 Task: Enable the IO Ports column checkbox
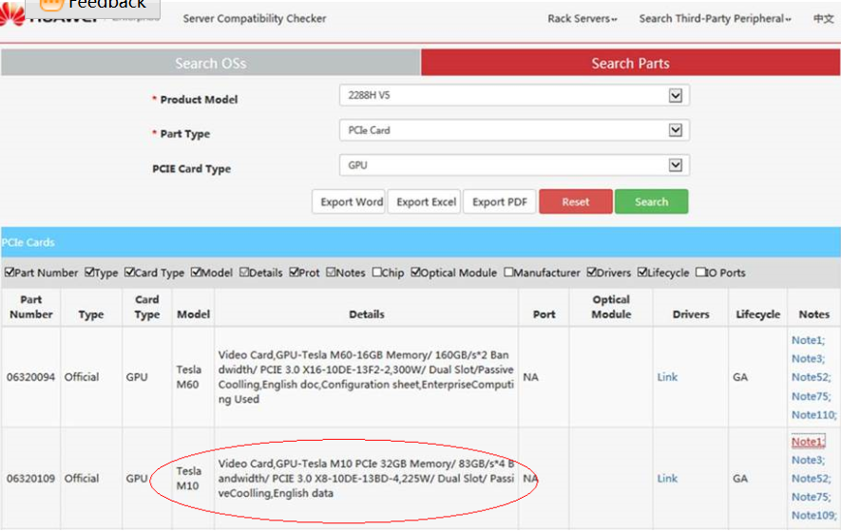click(700, 273)
